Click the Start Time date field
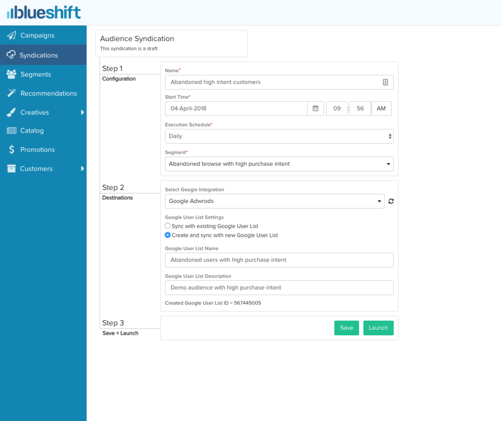This screenshot has width=502, height=421. pyautogui.click(x=236, y=108)
